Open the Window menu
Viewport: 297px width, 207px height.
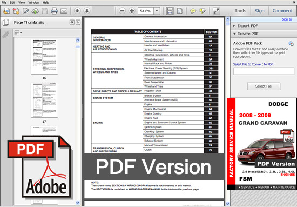[33, 3]
